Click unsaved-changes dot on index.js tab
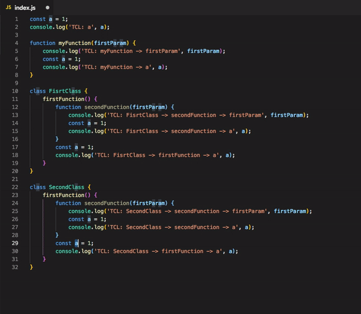 tap(48, 8)
